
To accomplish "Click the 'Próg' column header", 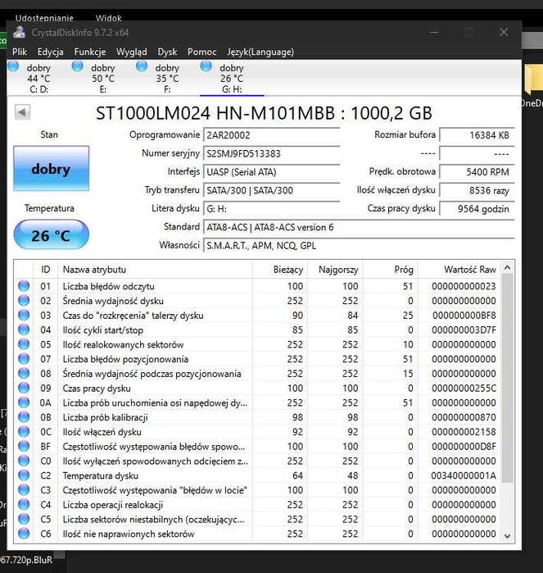I will 390,270.
